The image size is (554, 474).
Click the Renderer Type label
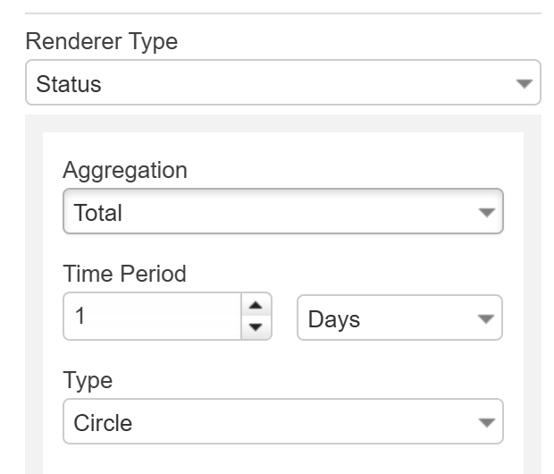tap(102, 41)
